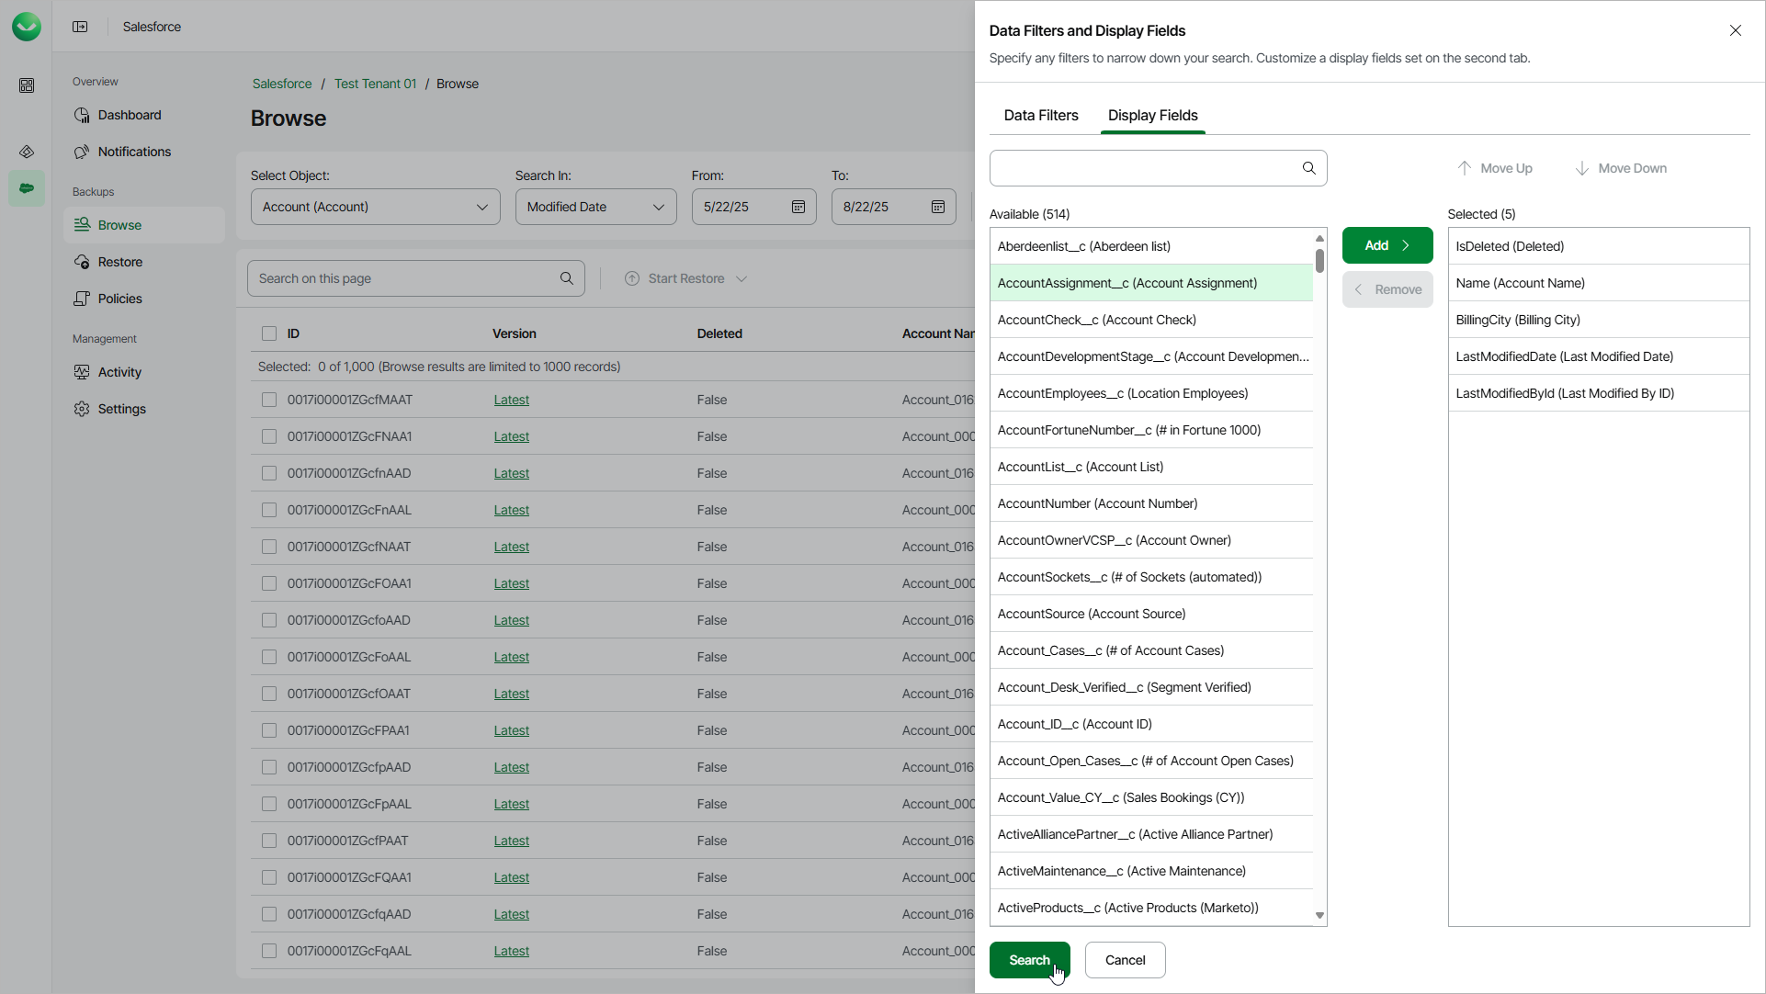Expand the Start Restore dropdown
The height and width of the screenshot is (994, 1766).
click(741, 278)
